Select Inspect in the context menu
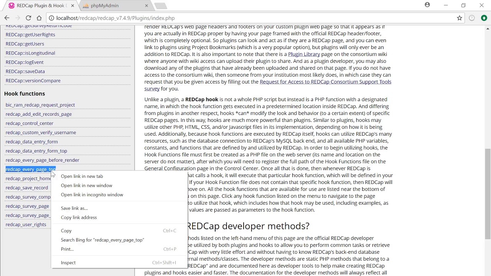This screenshot has width=491, height=276. 119,263
